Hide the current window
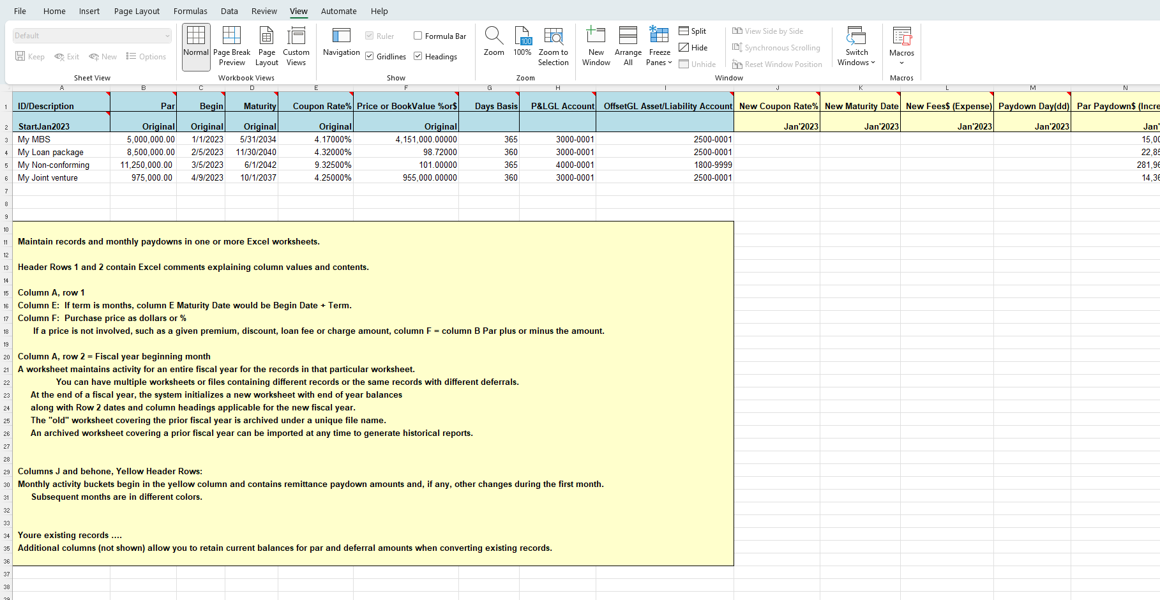This screenshot has height=600, width=1160. (693, 48)
